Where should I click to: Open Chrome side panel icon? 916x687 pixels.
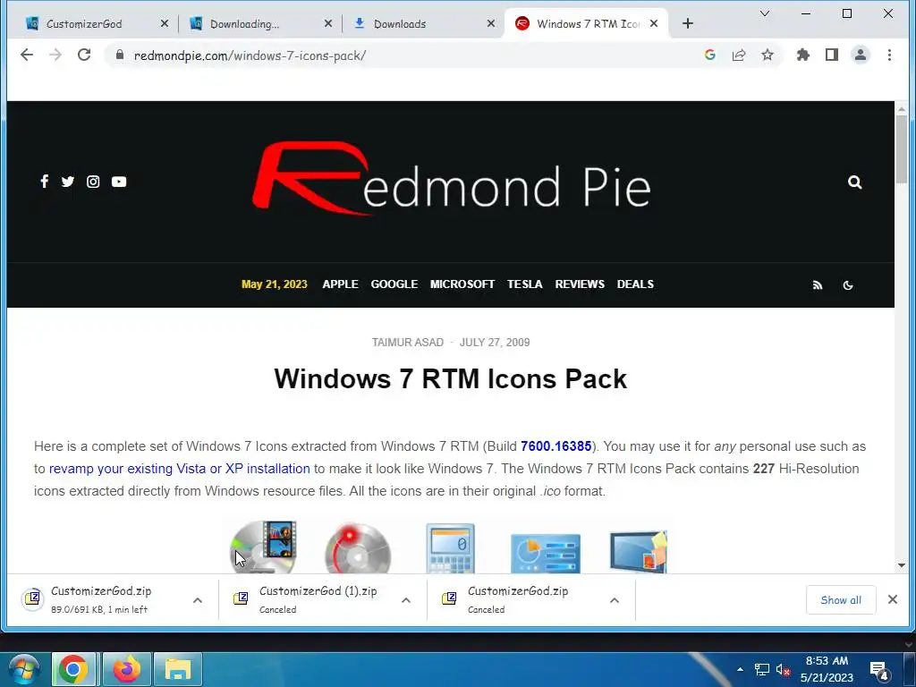(x=832, y=55)
